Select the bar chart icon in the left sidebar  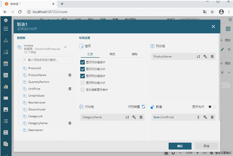(6, 87)
